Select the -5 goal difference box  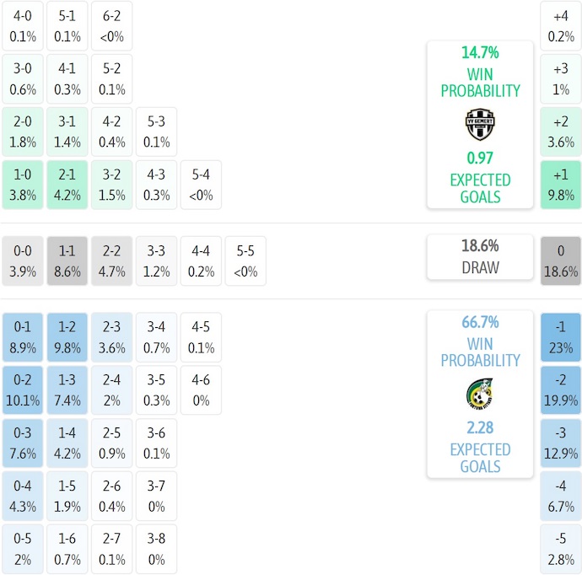click(x=561, y=550)
